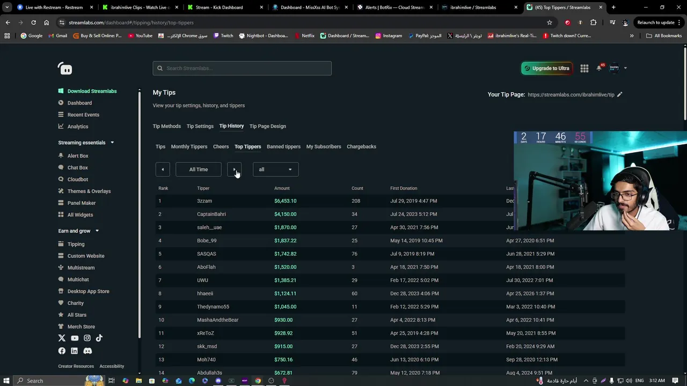
Task: Click the X (Twitter) social icon
Action: 62,338
